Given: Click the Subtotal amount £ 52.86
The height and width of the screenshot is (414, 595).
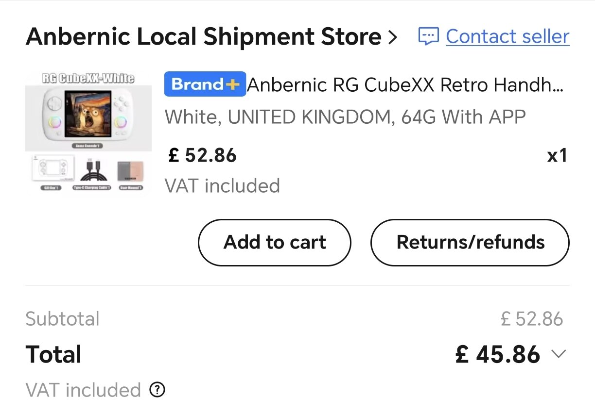Looking at the screenshot, I should coord(532,319).
